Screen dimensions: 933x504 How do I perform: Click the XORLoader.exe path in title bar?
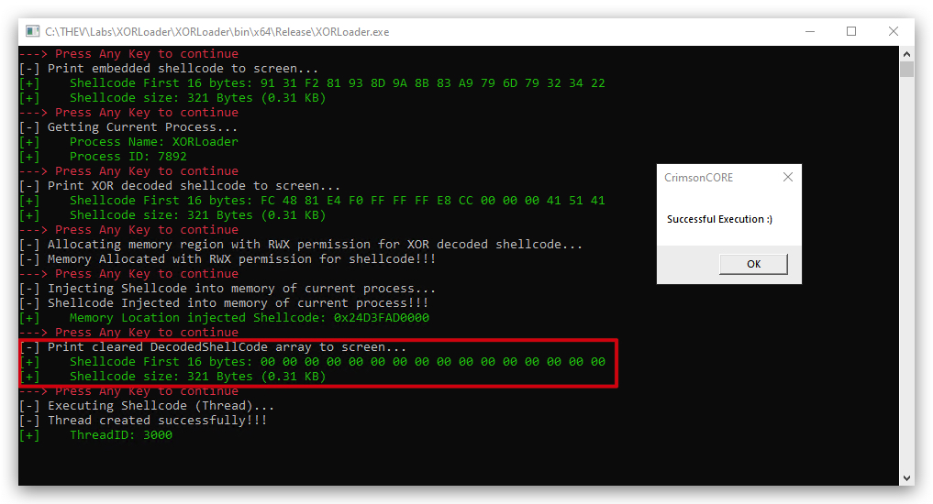click(x=217, y=32)
